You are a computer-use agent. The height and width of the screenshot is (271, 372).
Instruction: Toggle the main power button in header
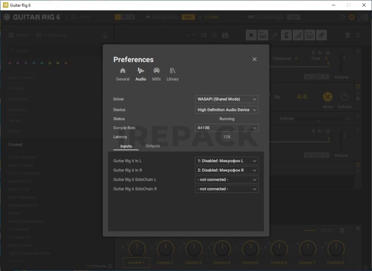(x=351, y=17)
